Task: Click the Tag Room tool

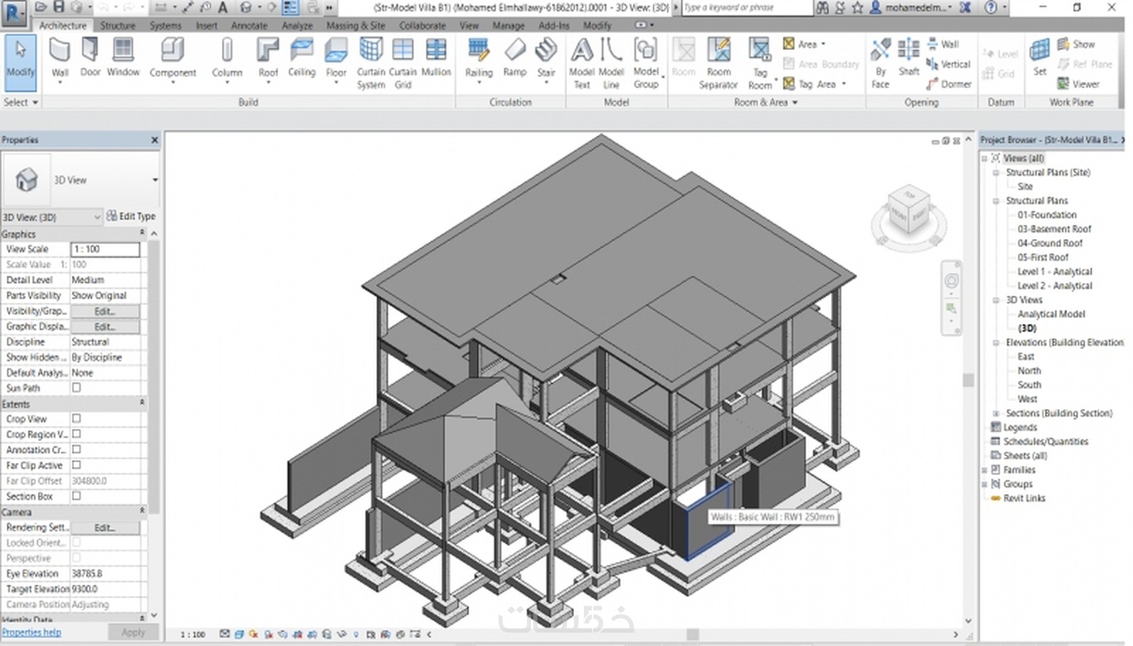Action: click(760, 63)
